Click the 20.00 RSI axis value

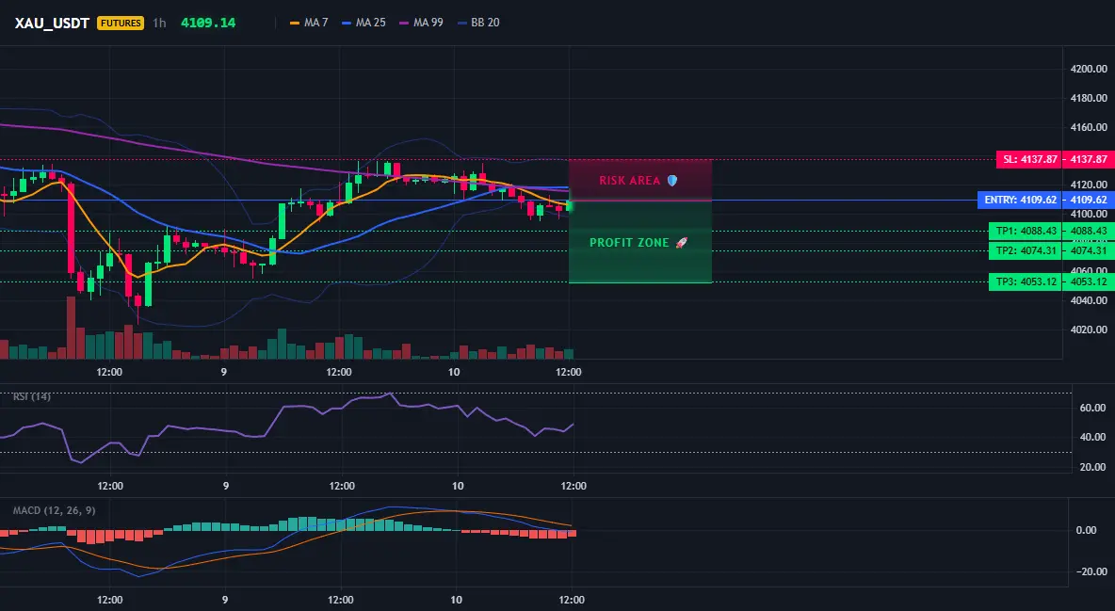(x=1092, y=467)
